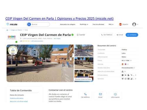Screen dimensions: 147x110
Task: Click Mostrar todas las fotos
Action: [83, 79]
